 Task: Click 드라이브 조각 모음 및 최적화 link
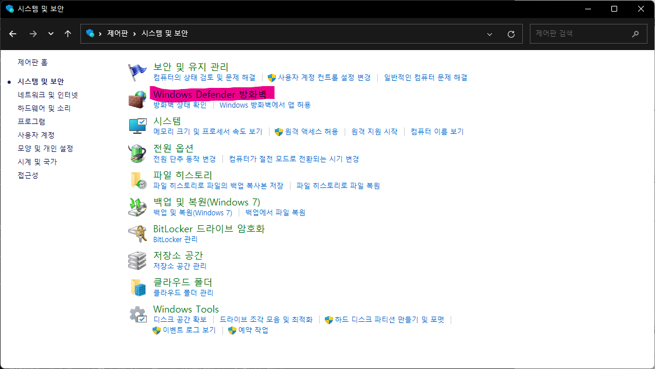tap(266, 320)
